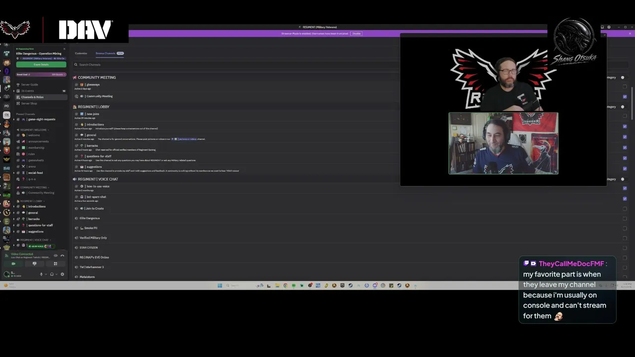Open the rules channel in sidebar
Screen dimensions: 635x357
coord(41,154)
